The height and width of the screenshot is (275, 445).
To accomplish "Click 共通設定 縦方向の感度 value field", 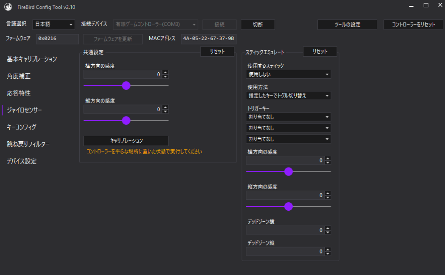I will pyautogui.click(x=122, y=109).
